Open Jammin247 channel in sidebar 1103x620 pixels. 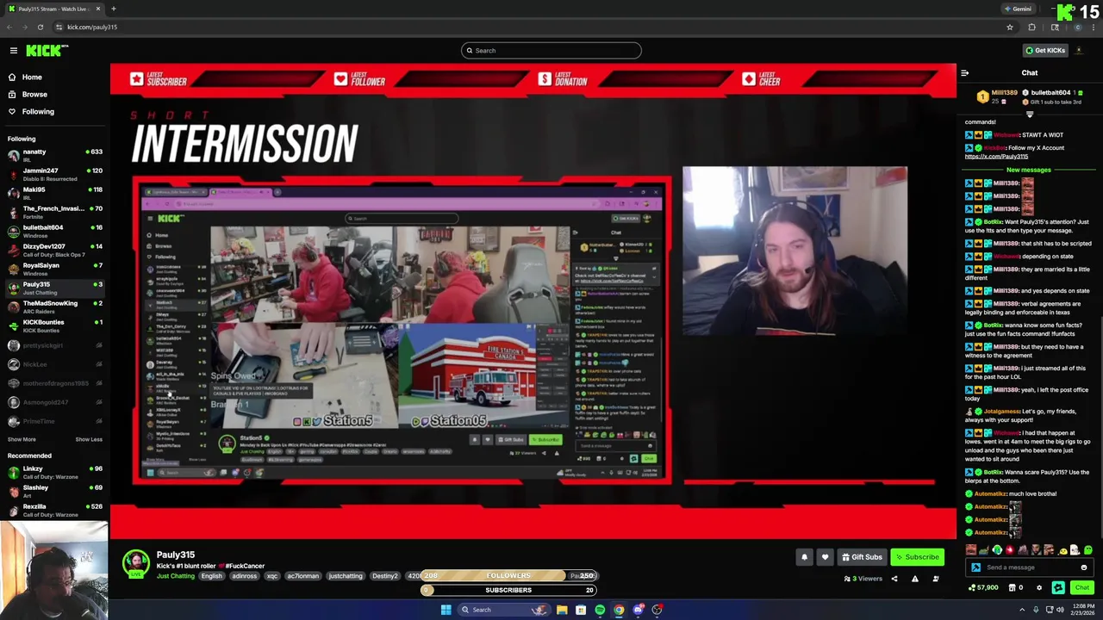[53, 174]
